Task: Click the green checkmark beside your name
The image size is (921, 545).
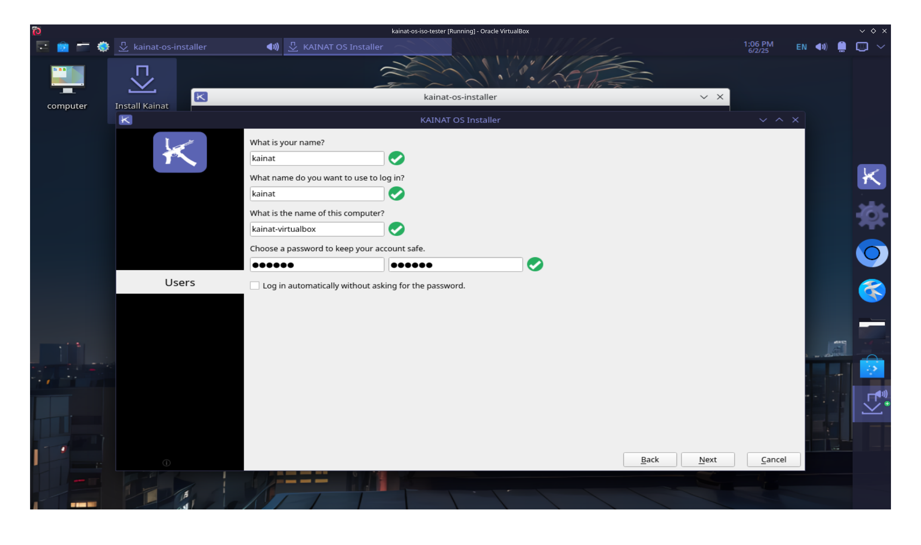Action: (x=396, y=158)
